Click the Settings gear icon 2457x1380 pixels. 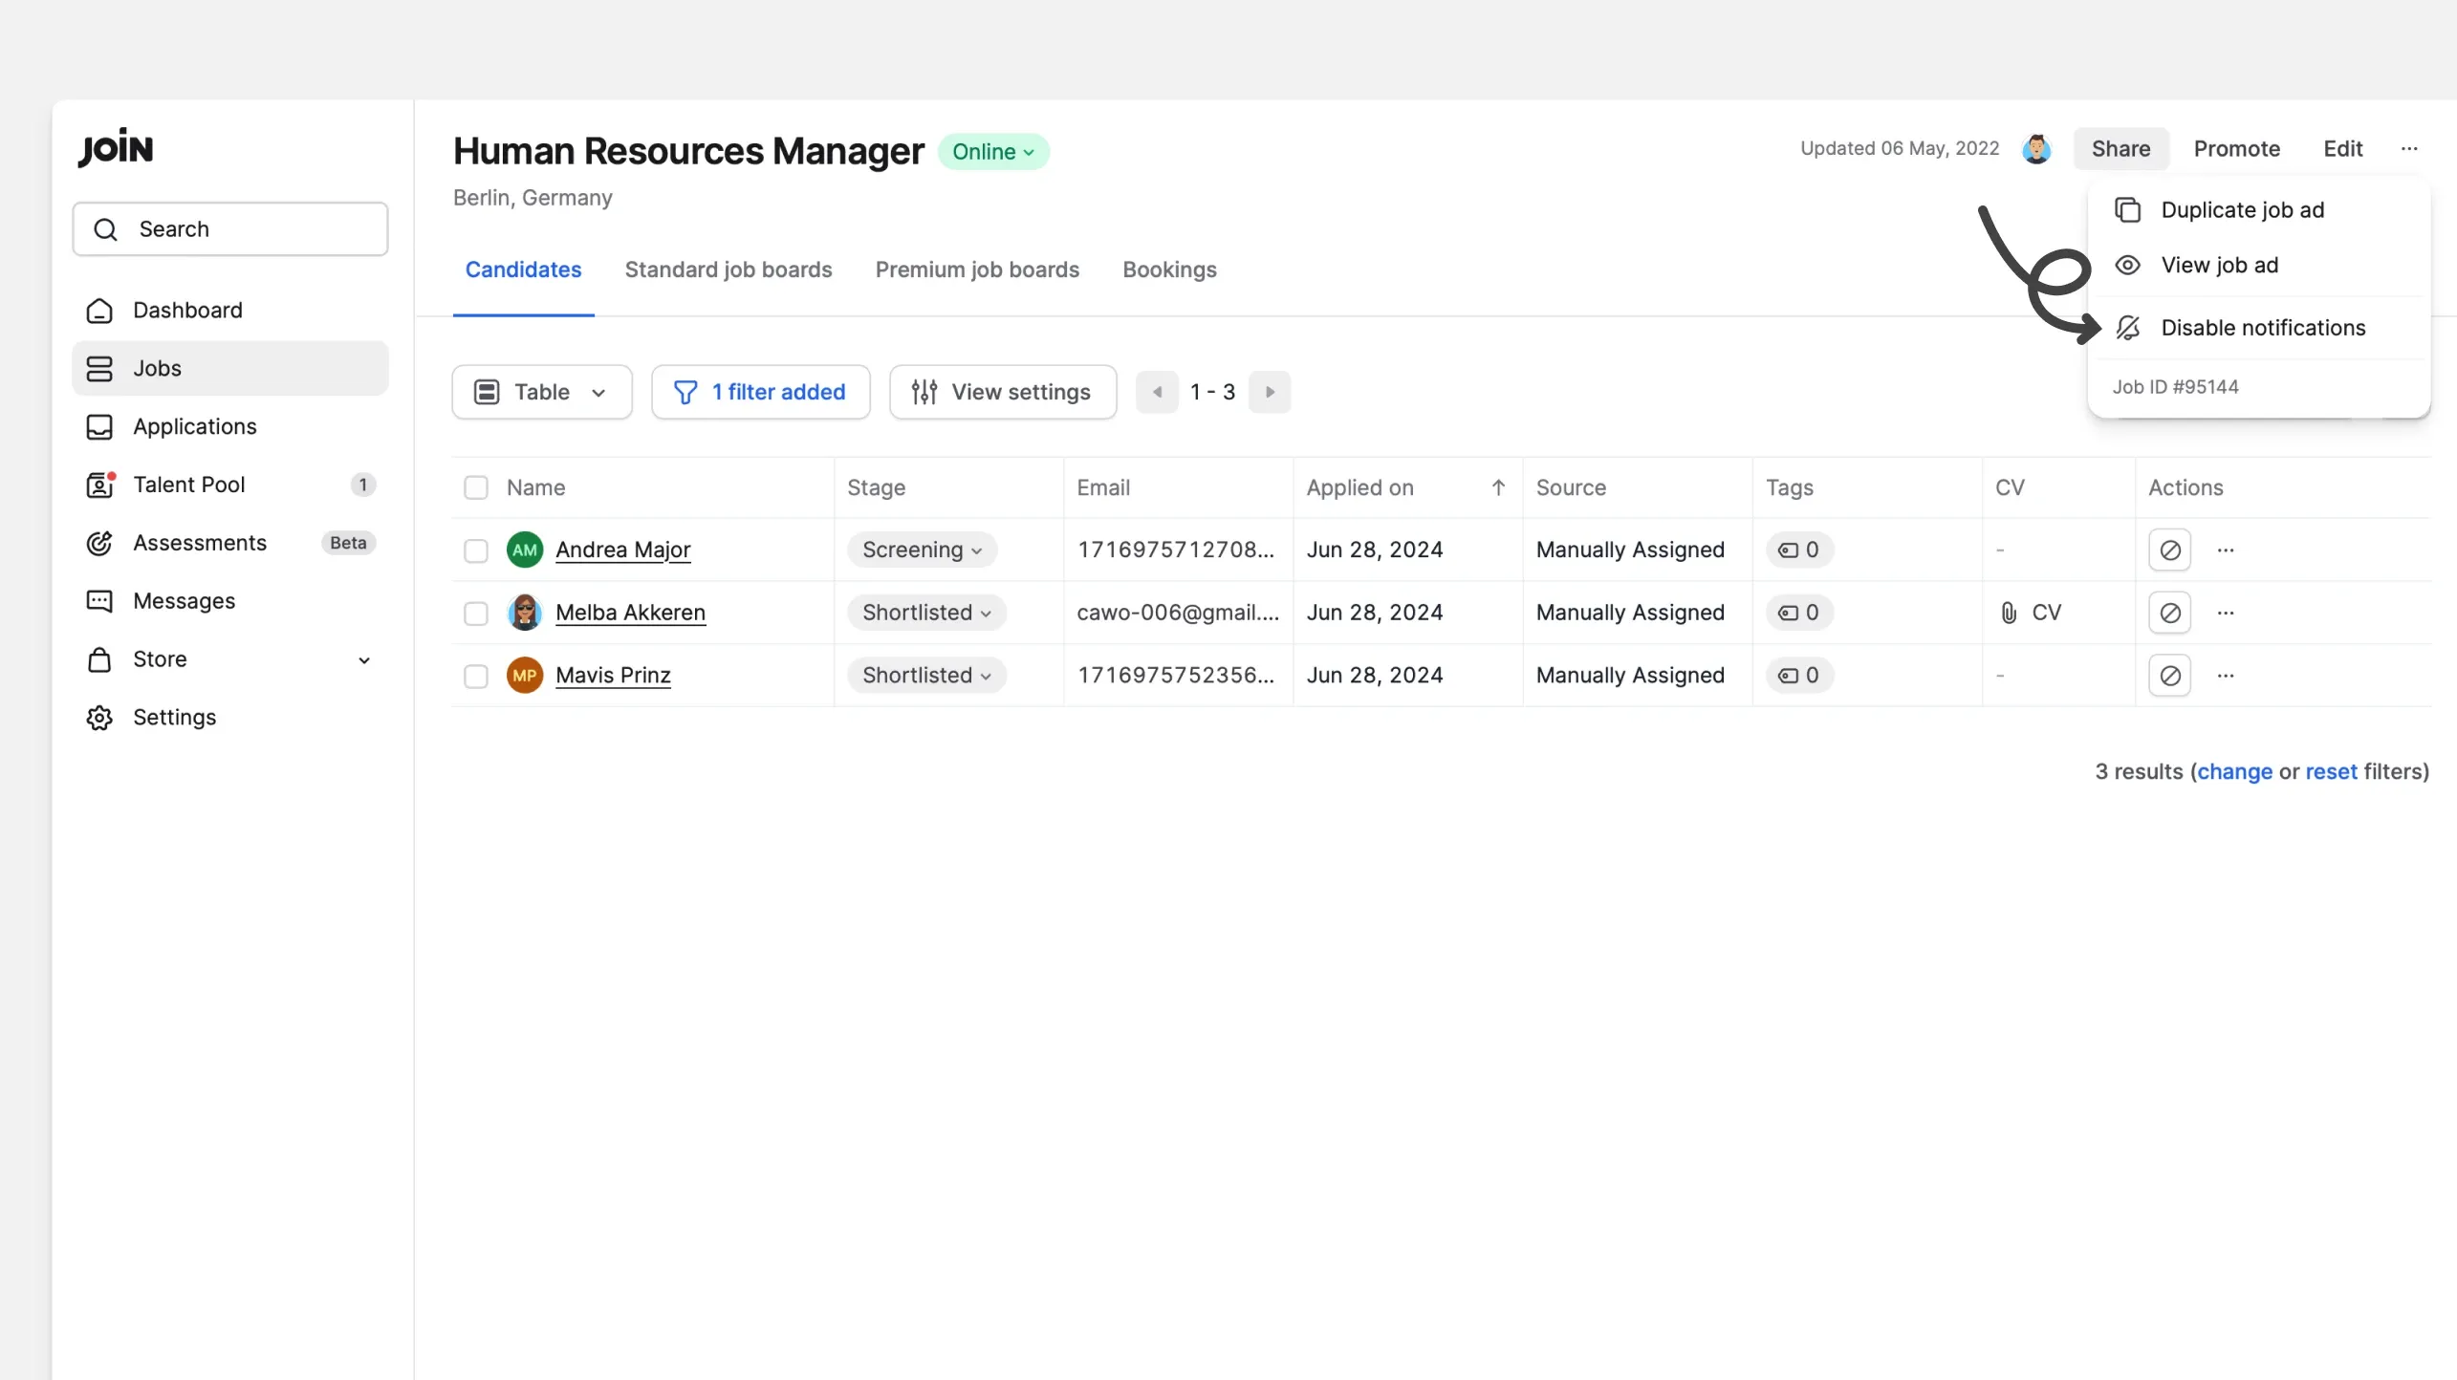click(99, 718)
